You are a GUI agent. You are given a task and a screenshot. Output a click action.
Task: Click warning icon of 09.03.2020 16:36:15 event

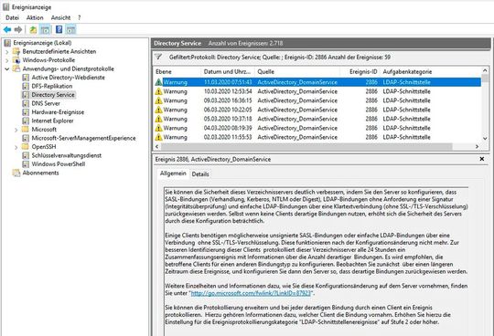(158, 100)
